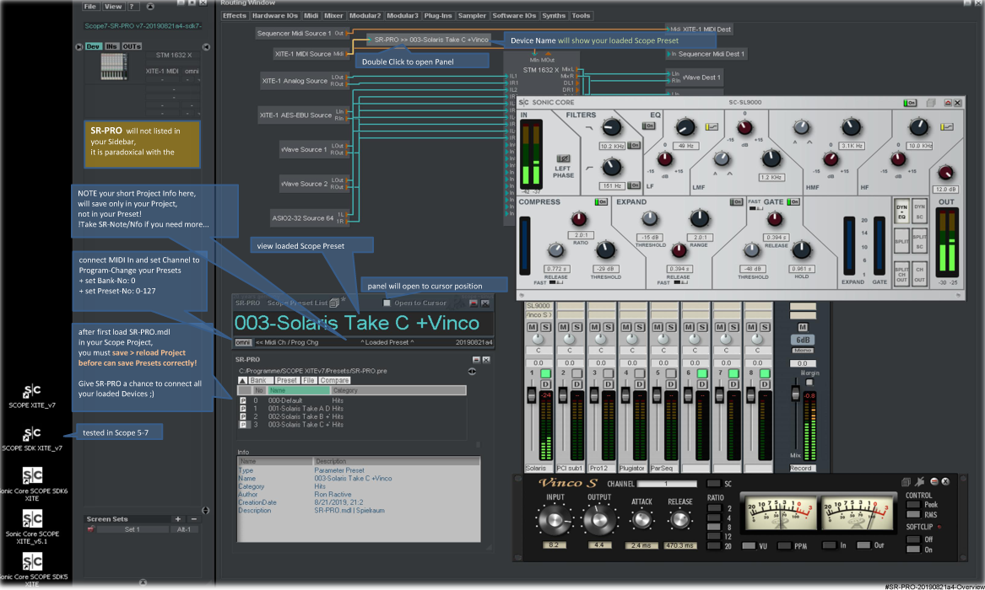The width and height of the screenshot is (985, 590).
Task: Collapse the Screen Sets panel using its chevron
Action: coord(205,509)
